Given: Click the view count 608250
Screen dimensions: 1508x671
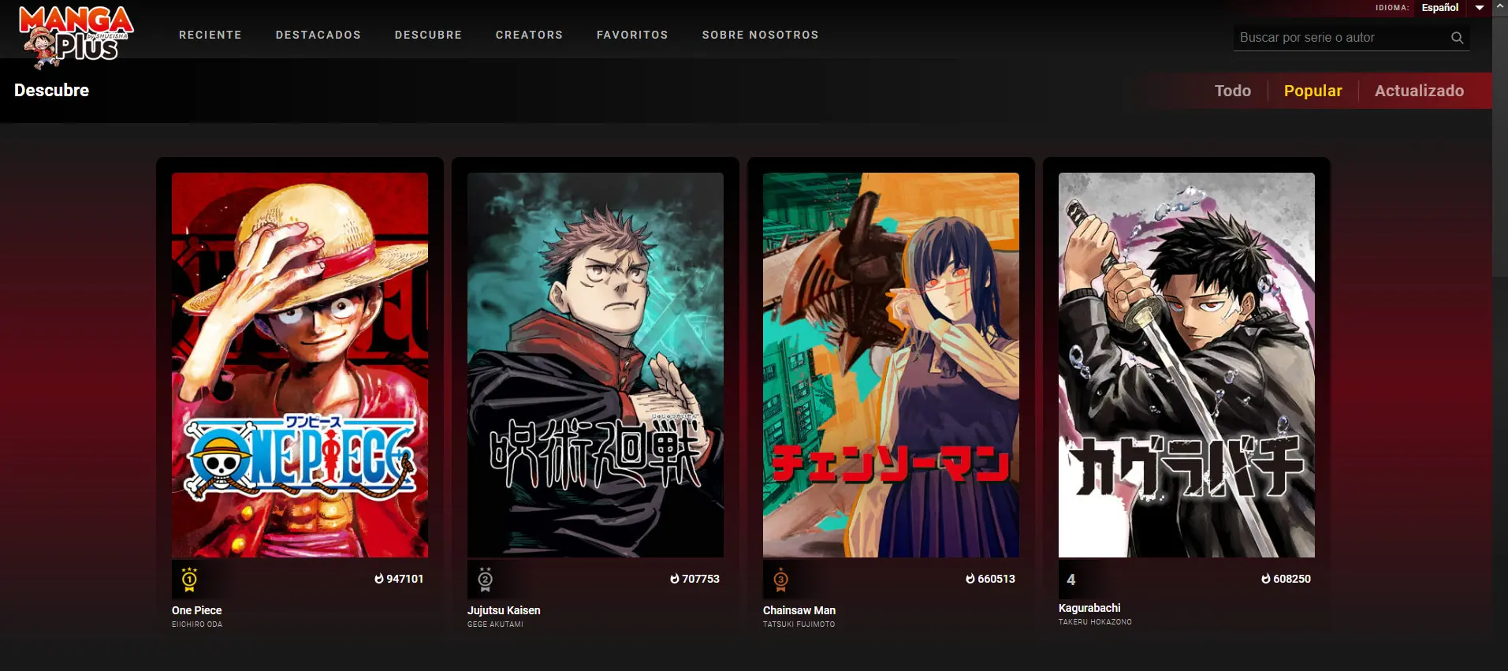Looking at the screenshot, I should [x=1292, y=579].
